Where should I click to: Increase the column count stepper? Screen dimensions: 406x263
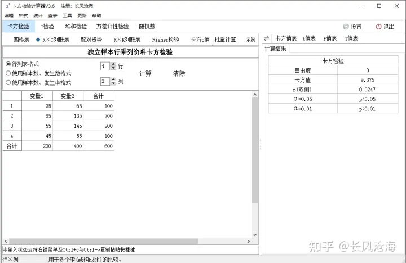pos(113,79)
